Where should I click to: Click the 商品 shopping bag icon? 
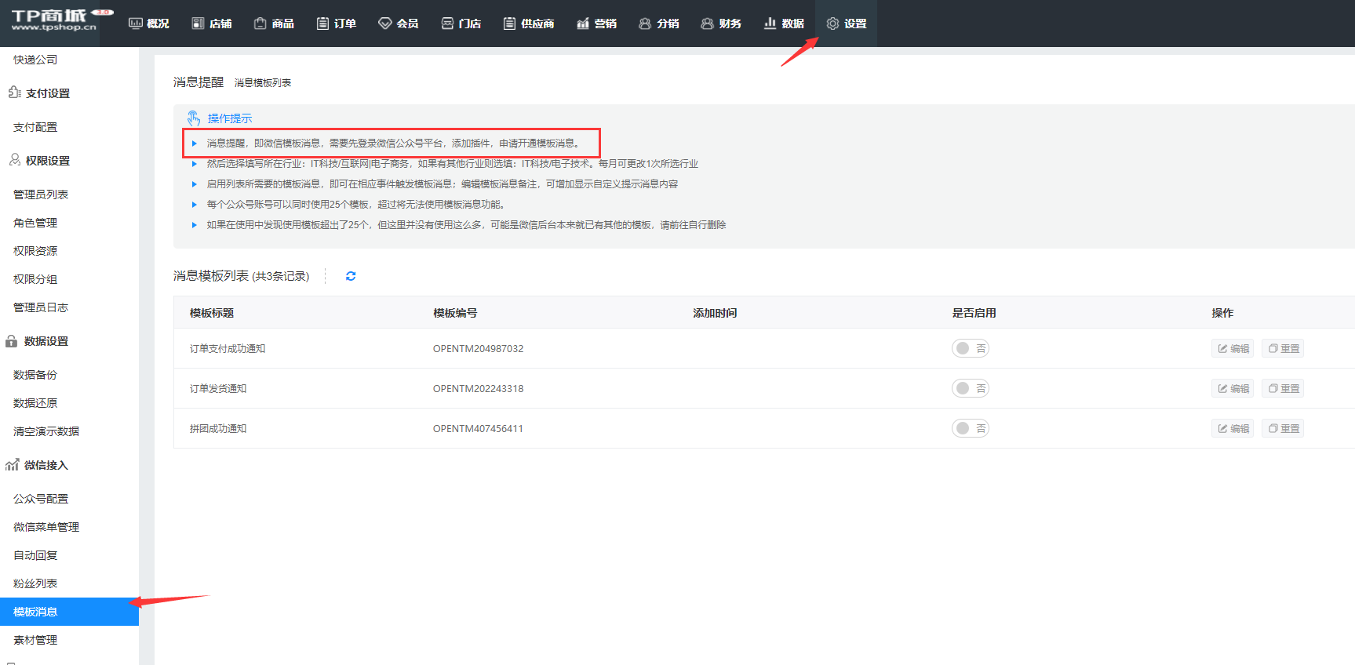[x=260, y=24]
